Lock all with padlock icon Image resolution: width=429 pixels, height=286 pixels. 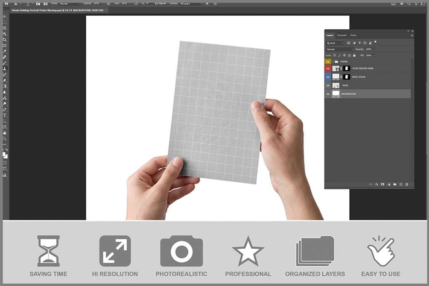click(x=354, y=55)
